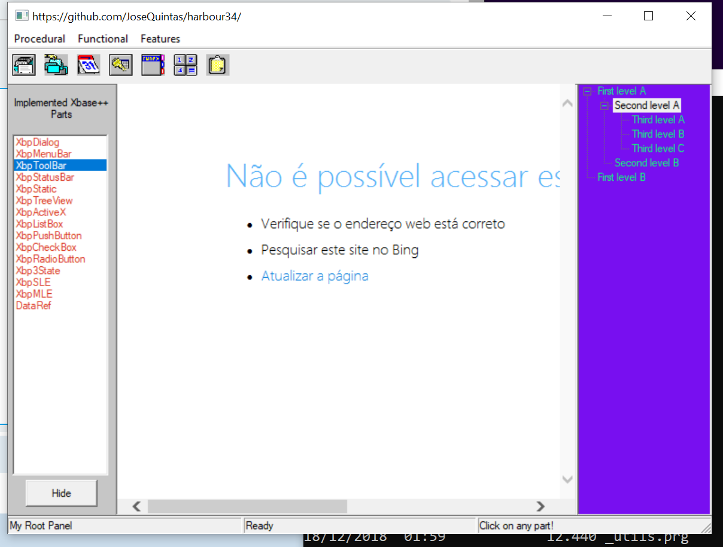
Task: Click the browser vertical scrollbar up arrow
Action: 567,104
